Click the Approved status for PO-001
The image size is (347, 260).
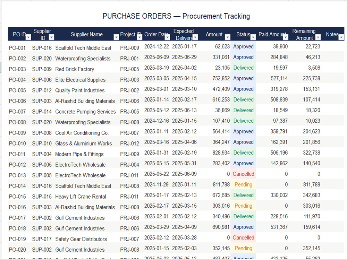click(243, 47)
